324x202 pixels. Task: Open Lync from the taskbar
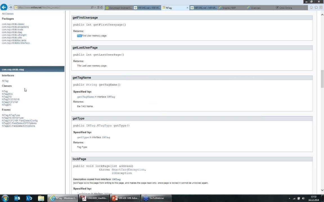click(29, 198)
